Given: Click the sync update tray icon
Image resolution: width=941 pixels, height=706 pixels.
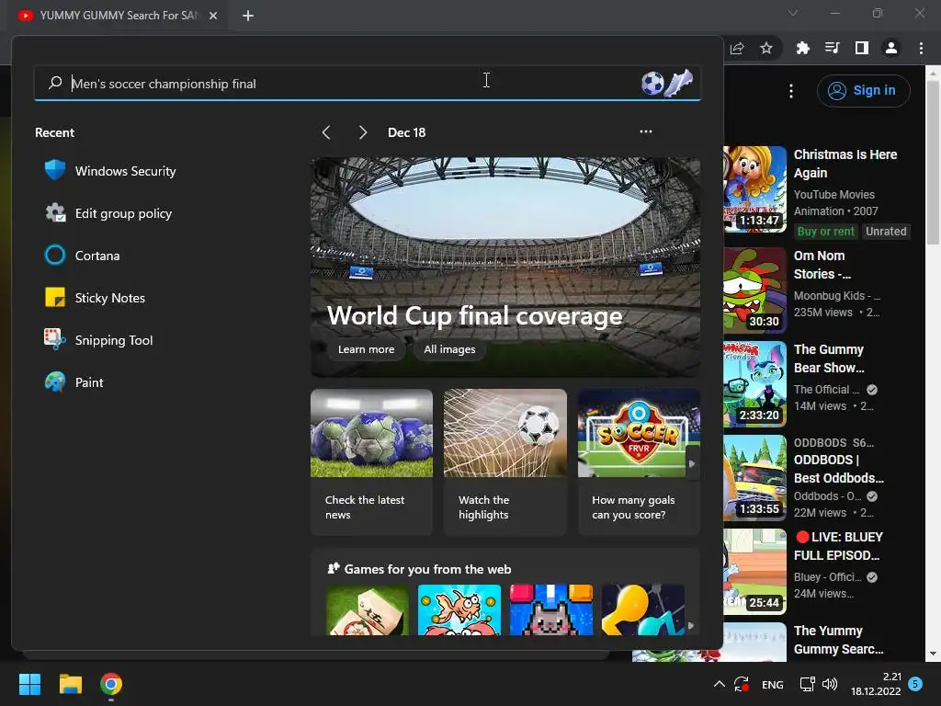Looking at the screenshot, I should pos(742,684).
